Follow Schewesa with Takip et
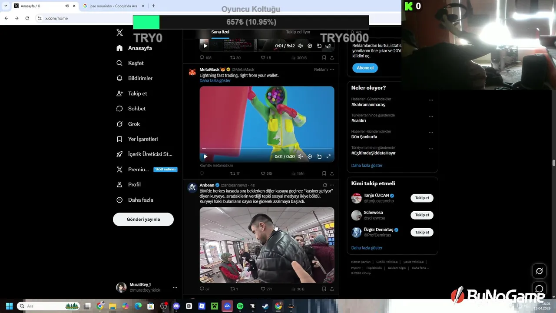 pos(422,215)
